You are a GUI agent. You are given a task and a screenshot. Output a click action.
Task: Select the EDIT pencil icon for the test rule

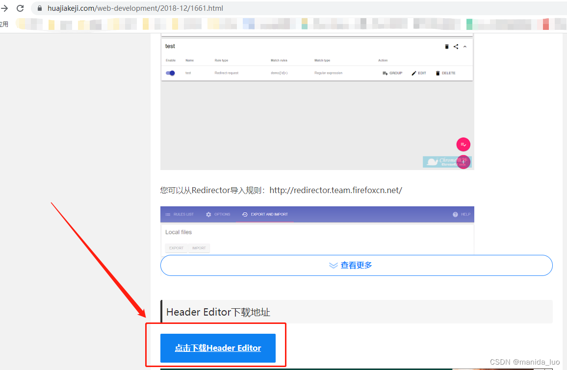pos(413,73)
